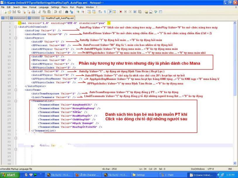
Task: Click the 'HoaTuyếtTiênTử' teammate line
Action: click(x=70, y=127)
